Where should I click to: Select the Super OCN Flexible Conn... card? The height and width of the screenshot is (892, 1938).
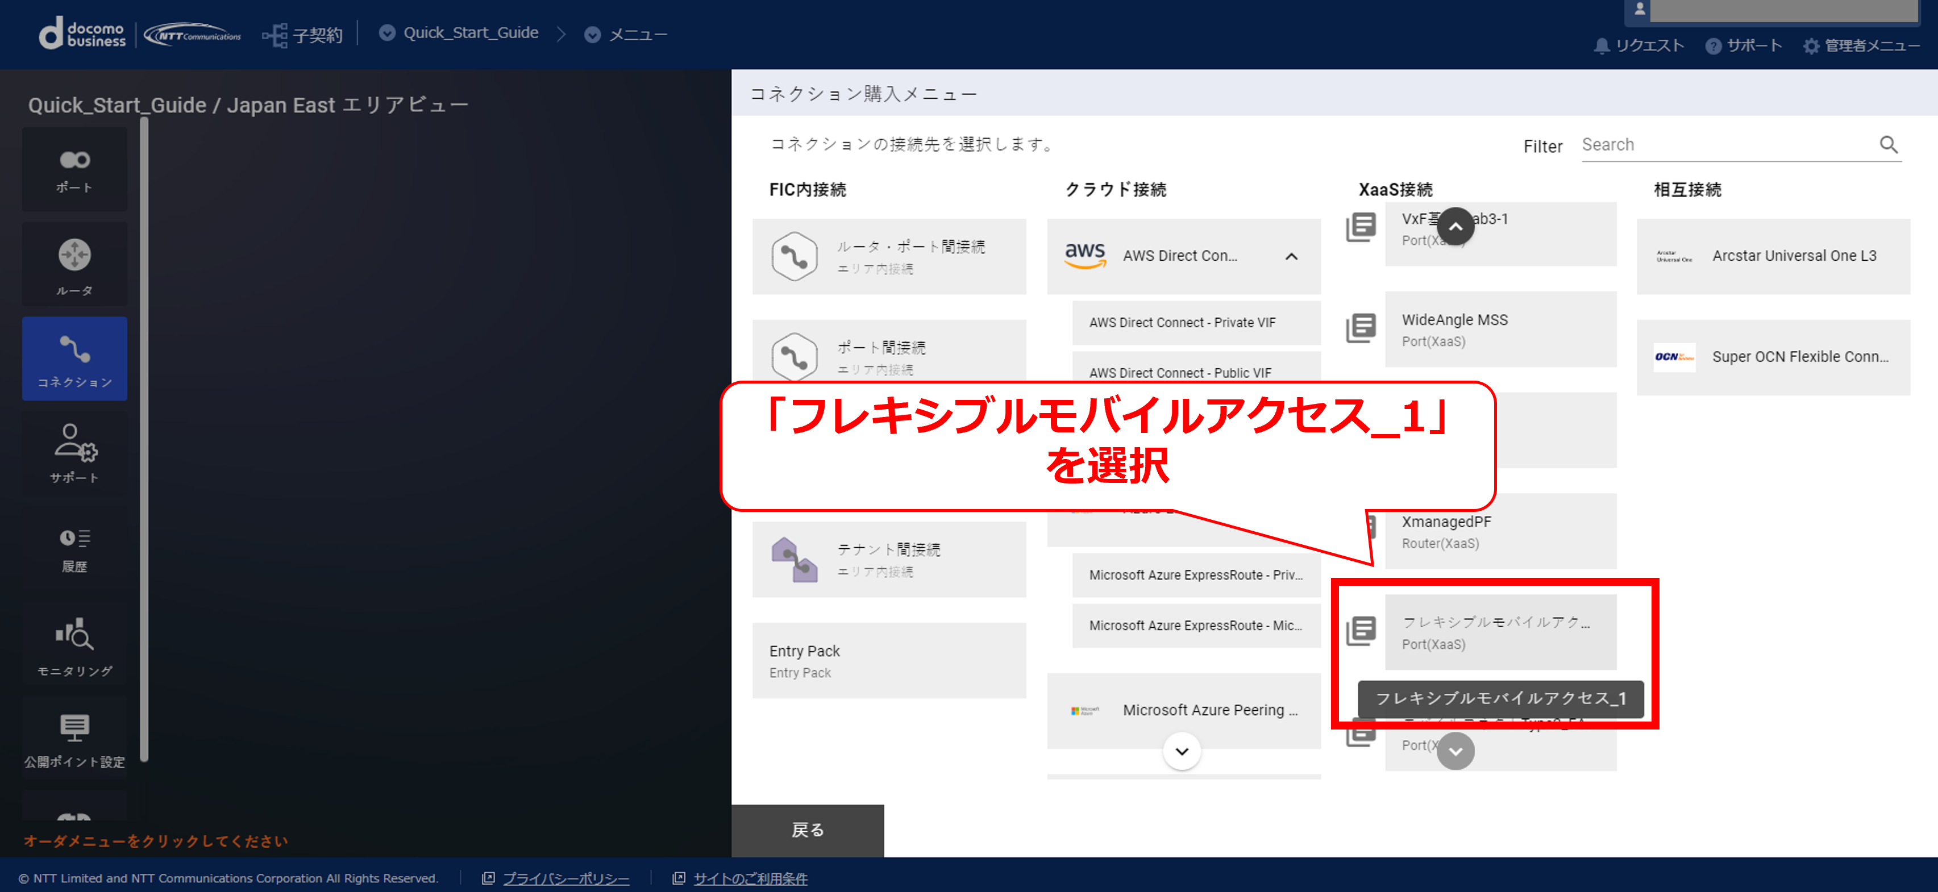click(x=1773, y=357)
